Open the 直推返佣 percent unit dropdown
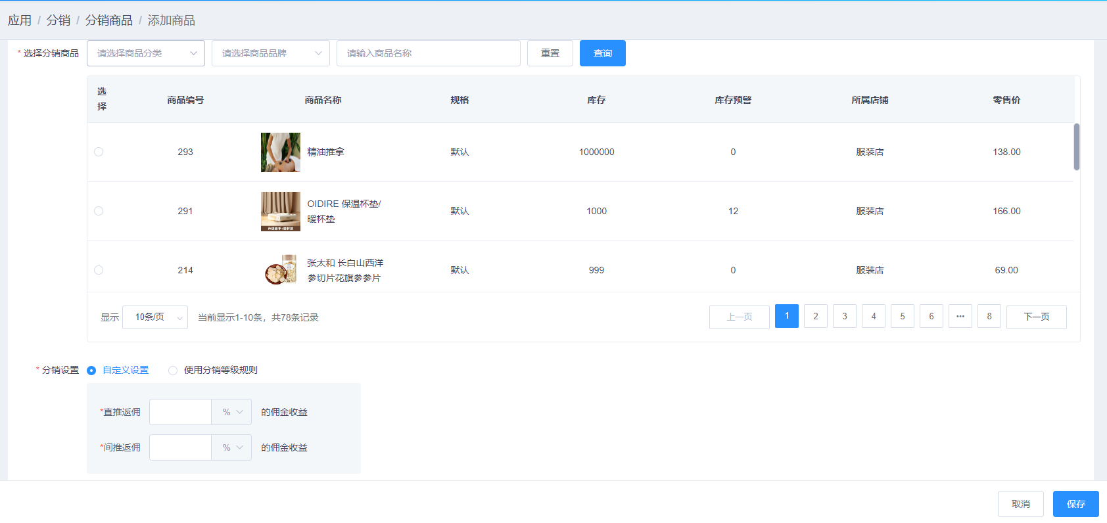 231,412
